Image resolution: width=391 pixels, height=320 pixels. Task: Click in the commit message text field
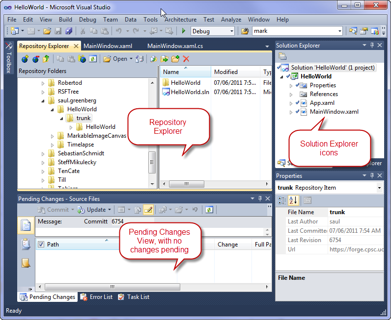tap(150, 232)
